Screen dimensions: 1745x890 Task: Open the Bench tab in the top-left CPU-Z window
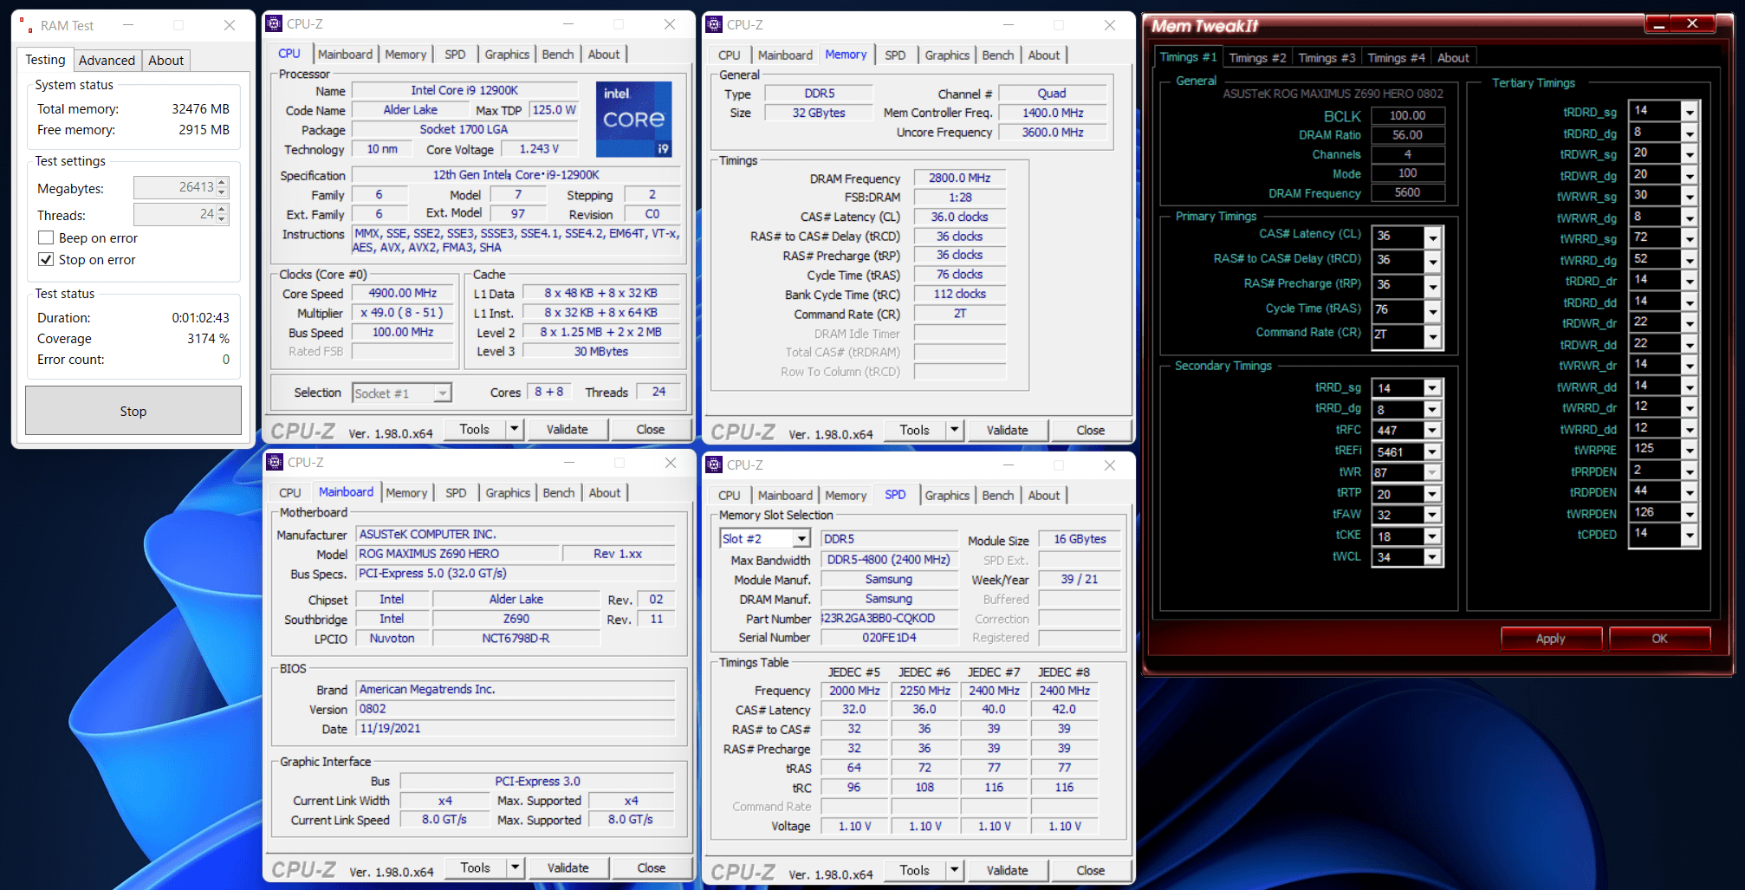(557, 54)
